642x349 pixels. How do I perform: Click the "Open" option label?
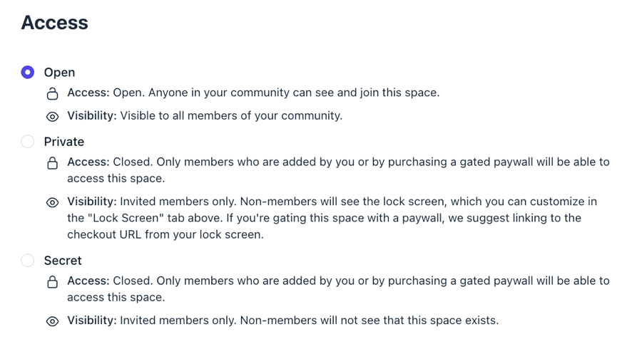[59, 72]
